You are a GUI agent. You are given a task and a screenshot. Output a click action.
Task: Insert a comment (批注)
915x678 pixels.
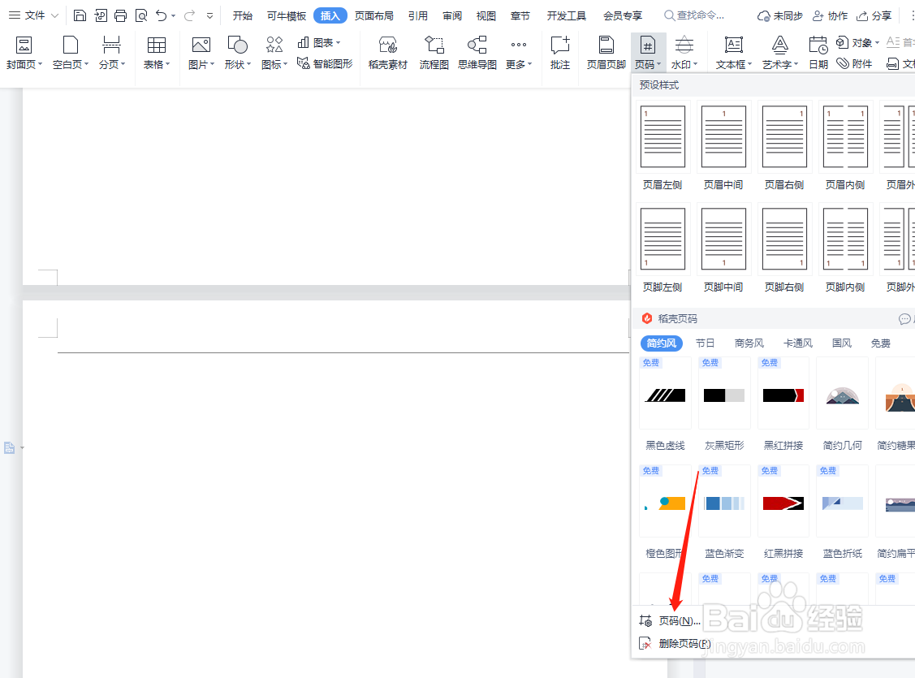[x=560, y=53]
